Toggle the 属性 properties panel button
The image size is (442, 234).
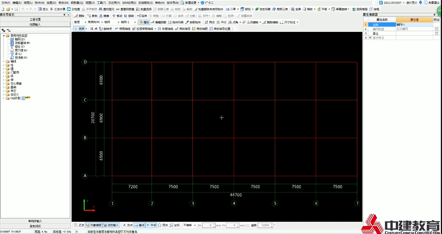tap(144, 22)
